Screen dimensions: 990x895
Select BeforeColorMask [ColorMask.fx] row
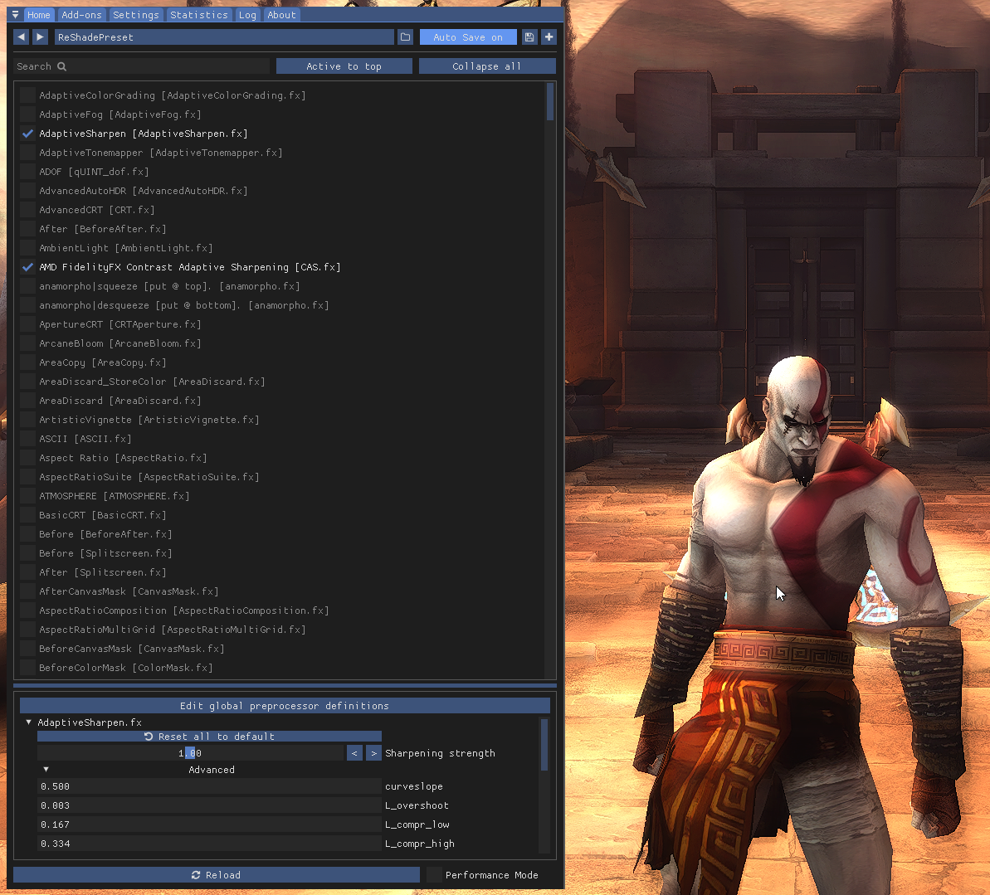click(x=125, y=668)
